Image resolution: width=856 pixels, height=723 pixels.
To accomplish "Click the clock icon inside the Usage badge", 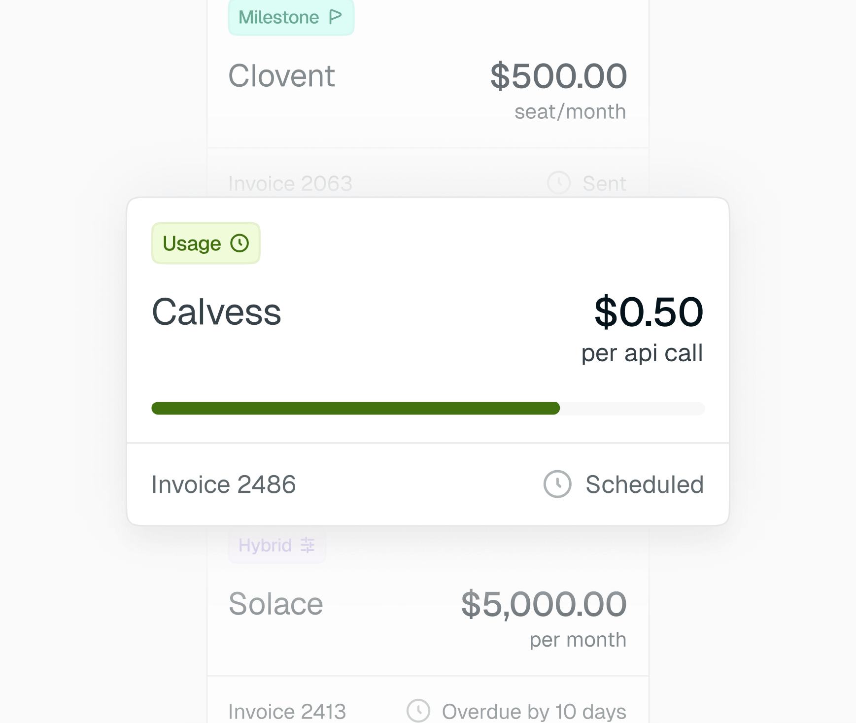I will (x=240, y=242).
